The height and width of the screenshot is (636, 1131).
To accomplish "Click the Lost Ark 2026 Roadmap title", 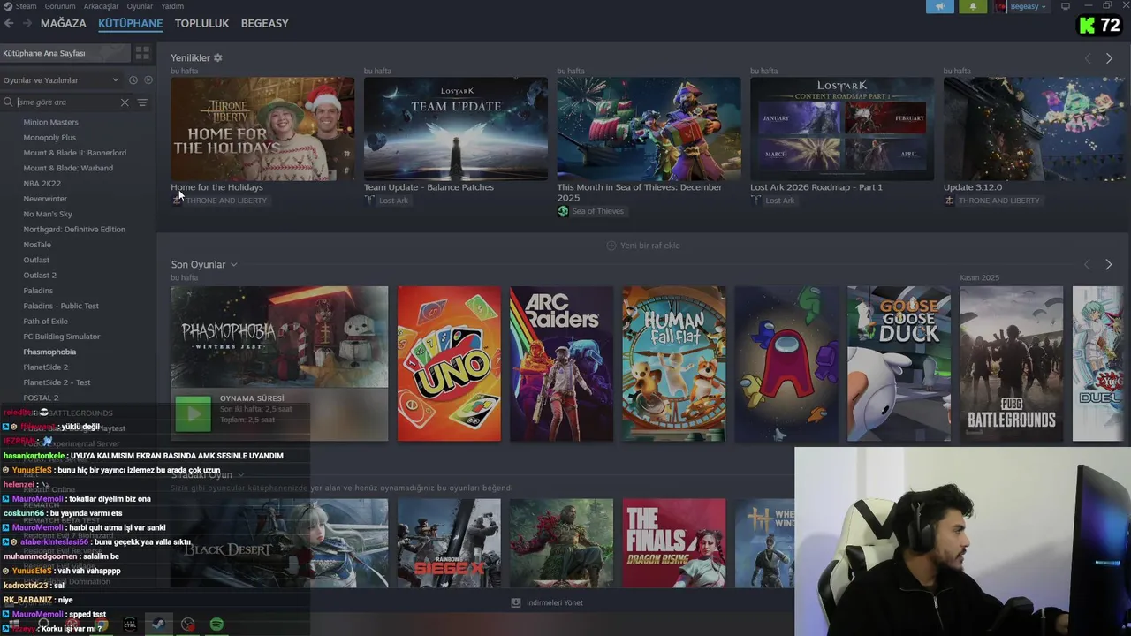I will coord(816,187).
